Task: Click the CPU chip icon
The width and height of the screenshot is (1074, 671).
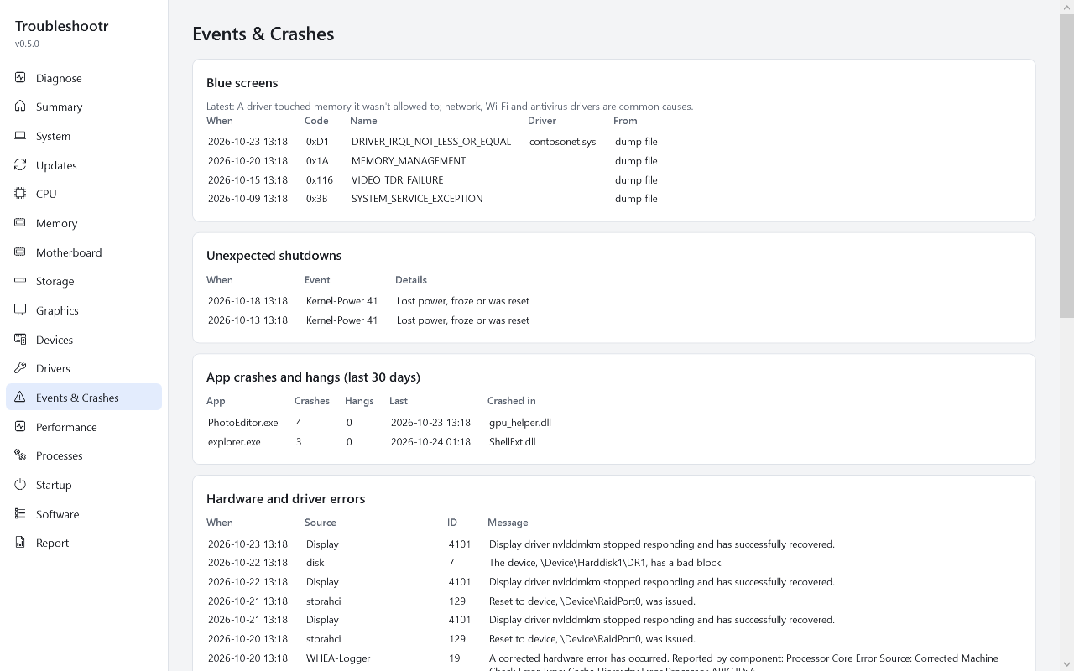Action: tap(20, 194)
